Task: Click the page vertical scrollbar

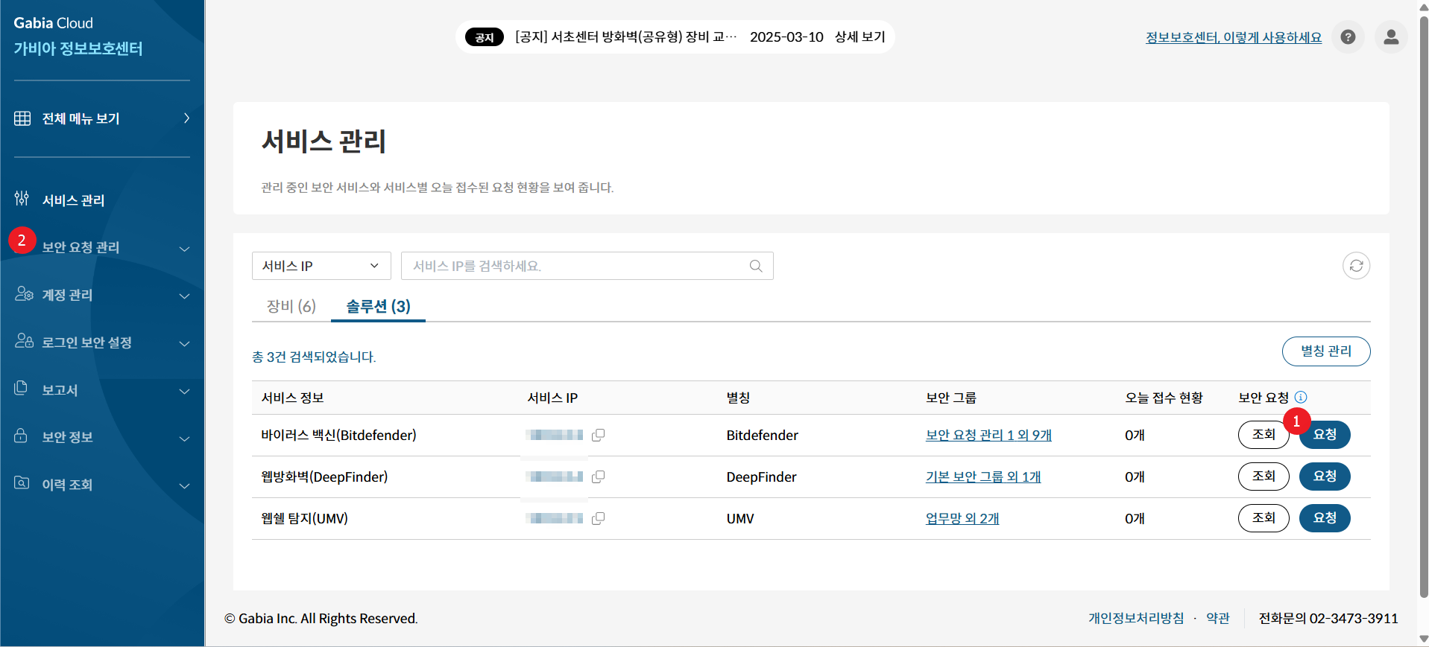Action: point(1424,305)
